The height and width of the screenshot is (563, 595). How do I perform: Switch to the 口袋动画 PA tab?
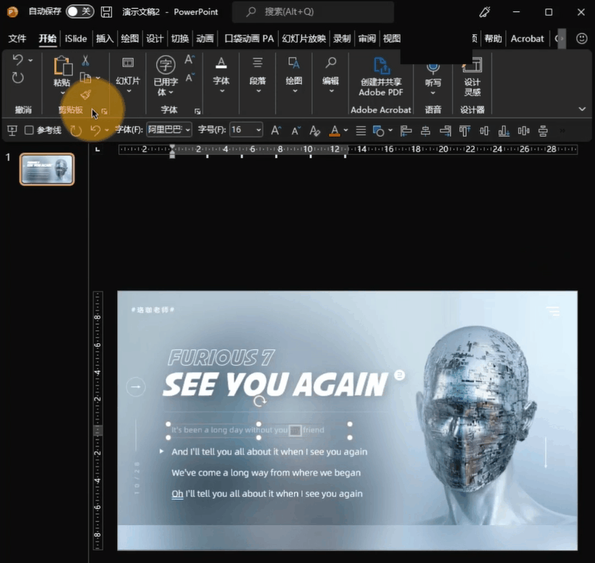click(x=249, y=39)
